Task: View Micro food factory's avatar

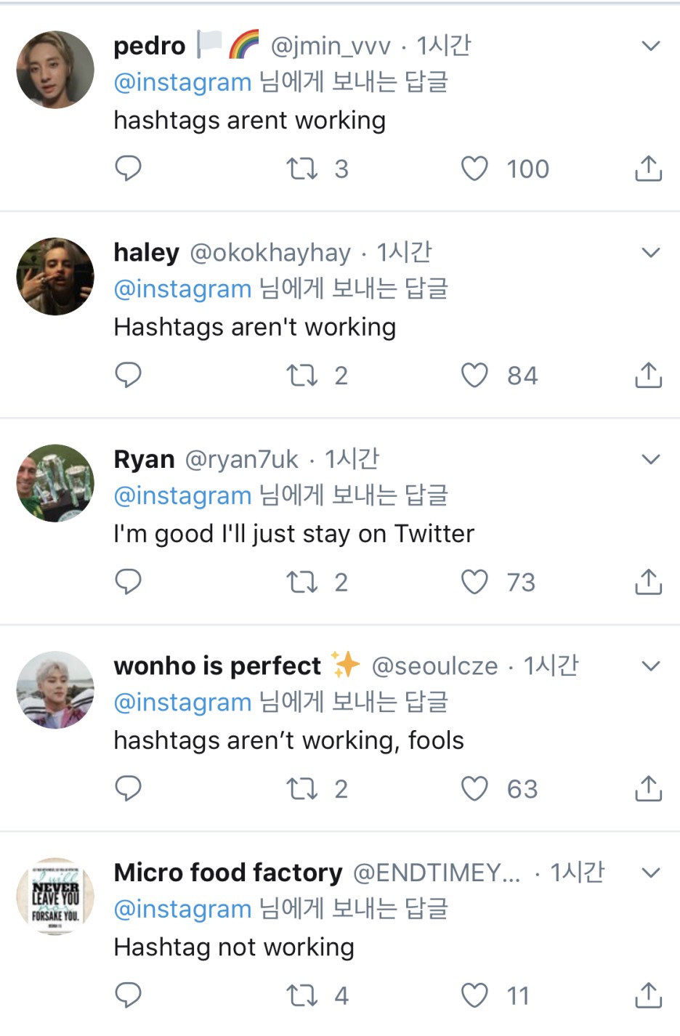Action: (x=55, y=896)
